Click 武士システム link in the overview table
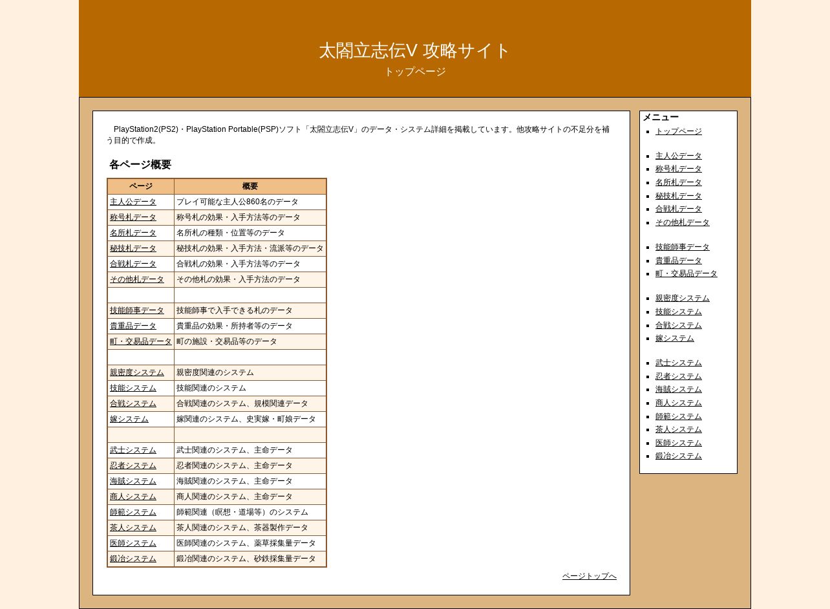 [x=133, y=450]
